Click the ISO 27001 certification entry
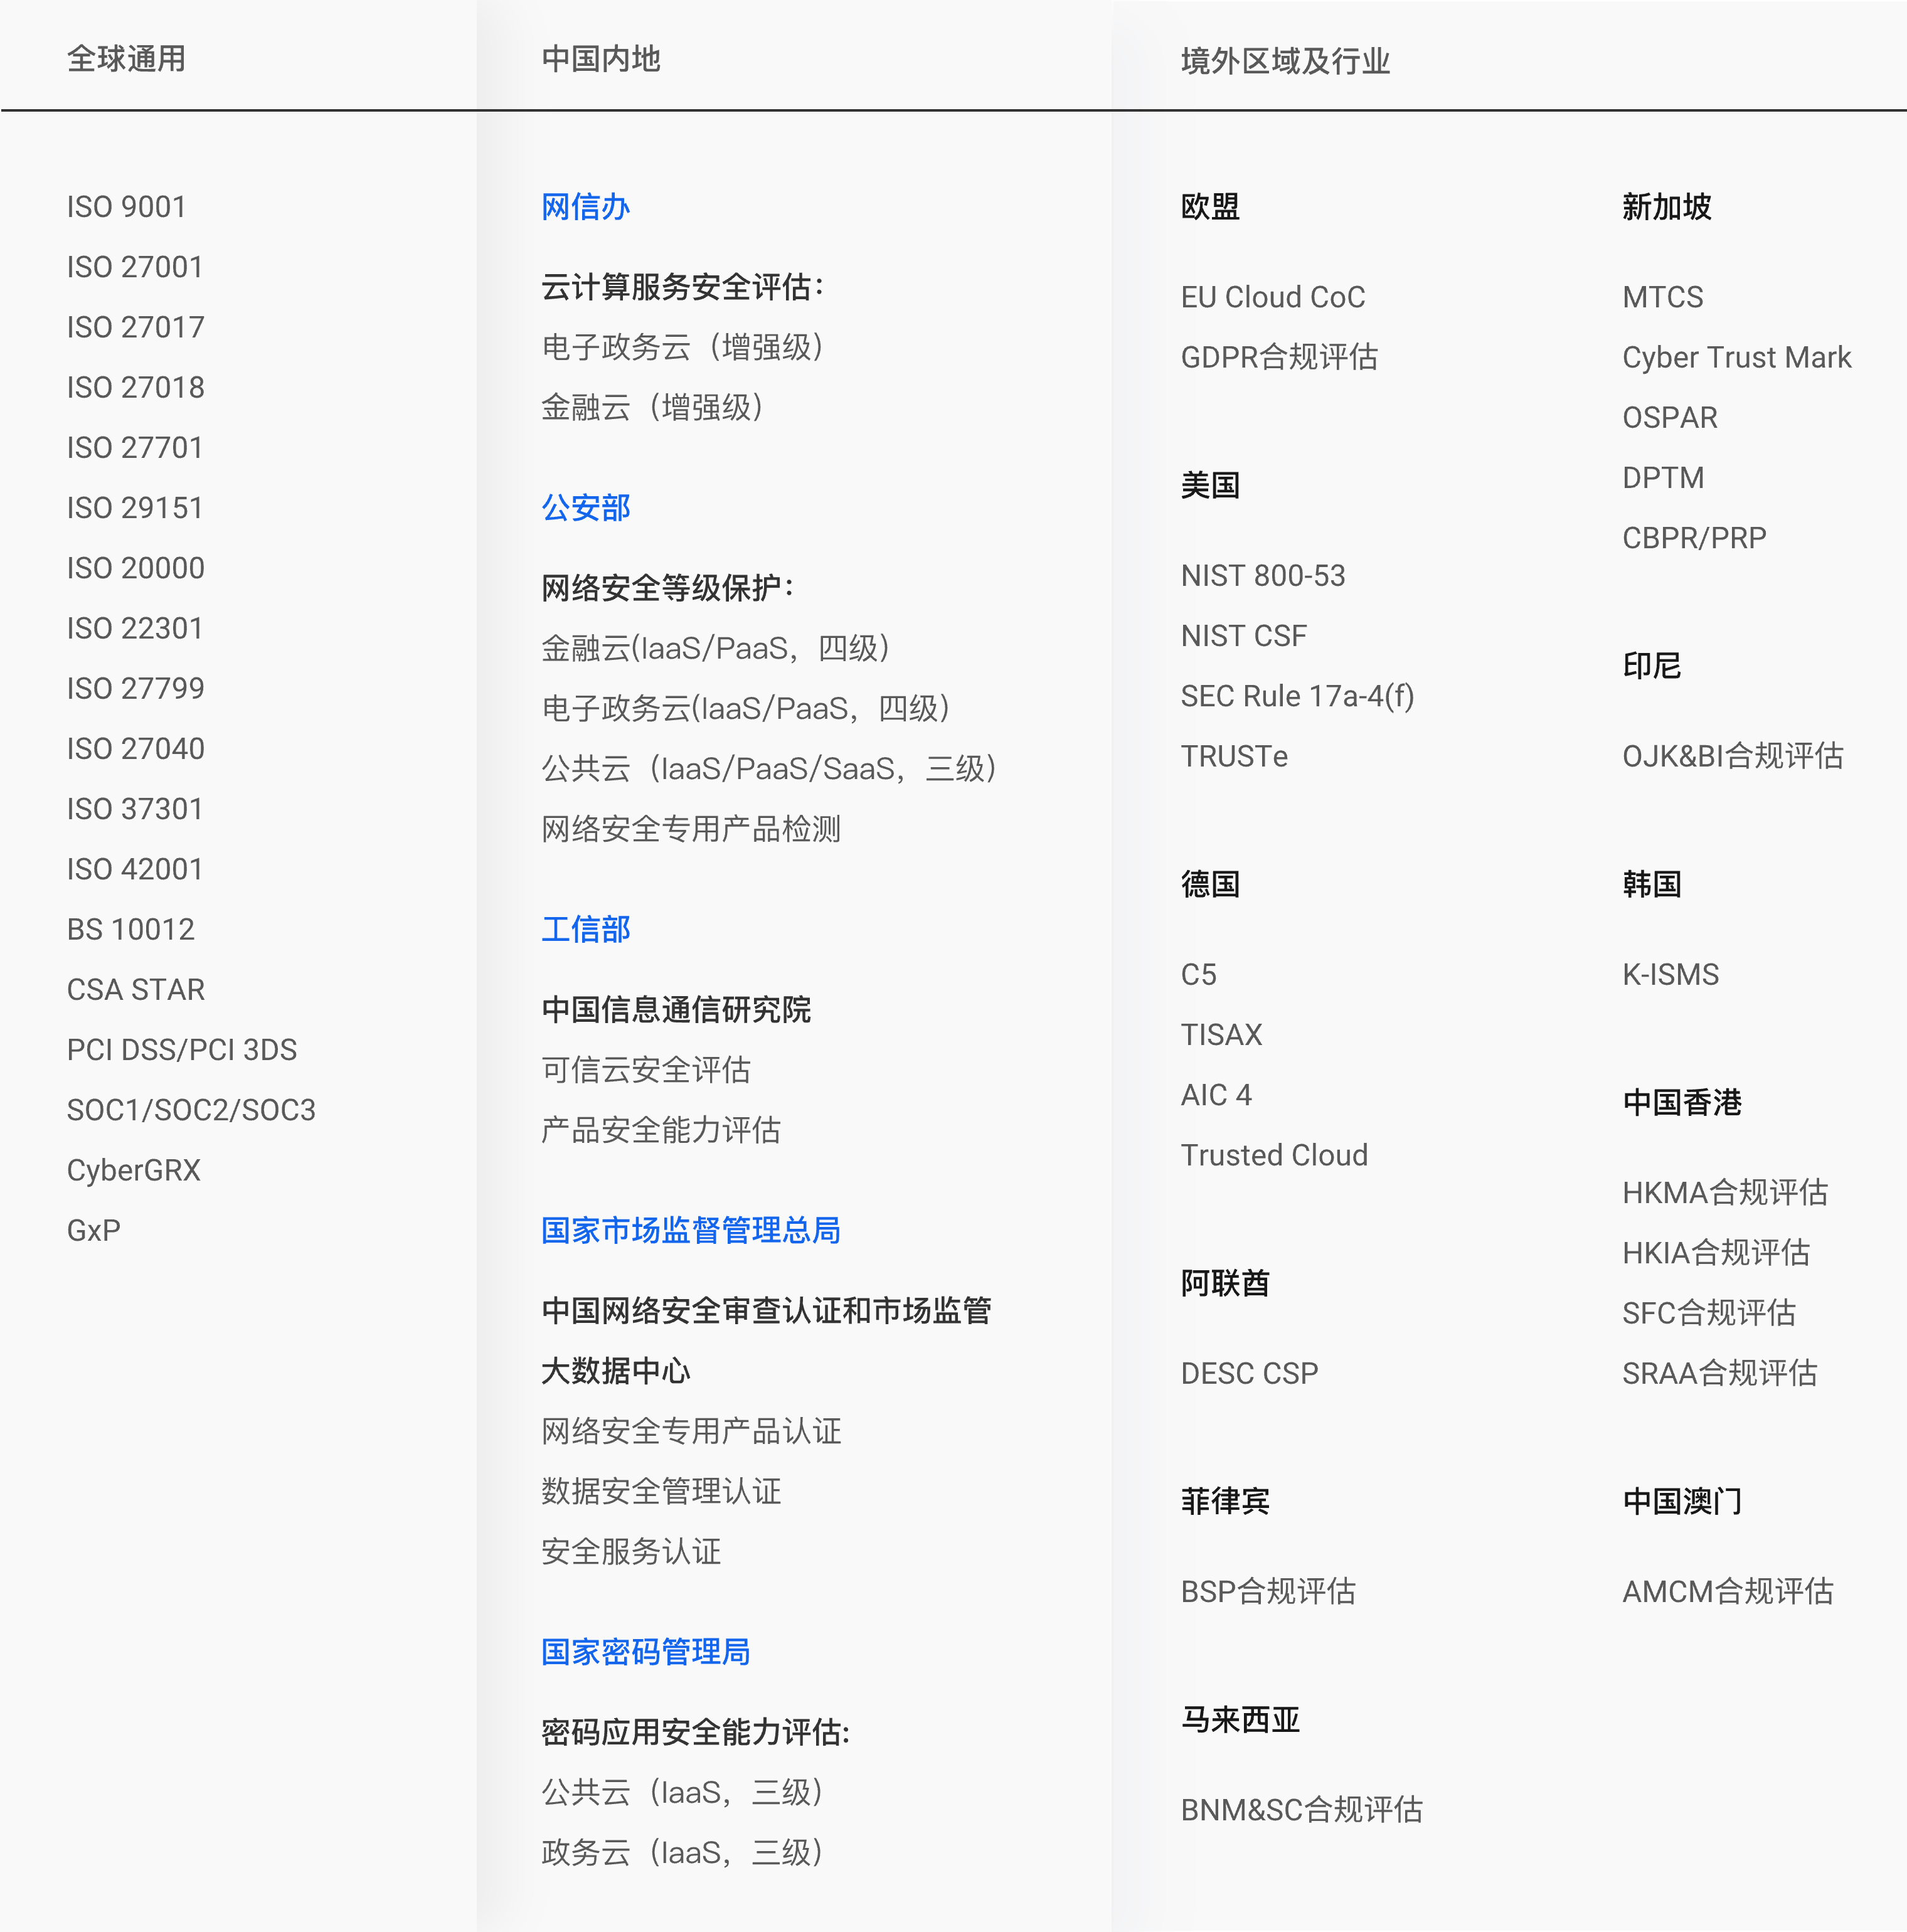Screen dimensions: 1907x1932 point(135,267)
